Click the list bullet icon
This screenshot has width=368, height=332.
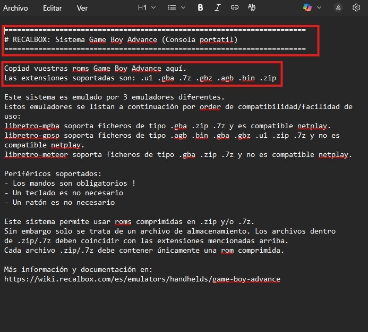coord(172,7)
